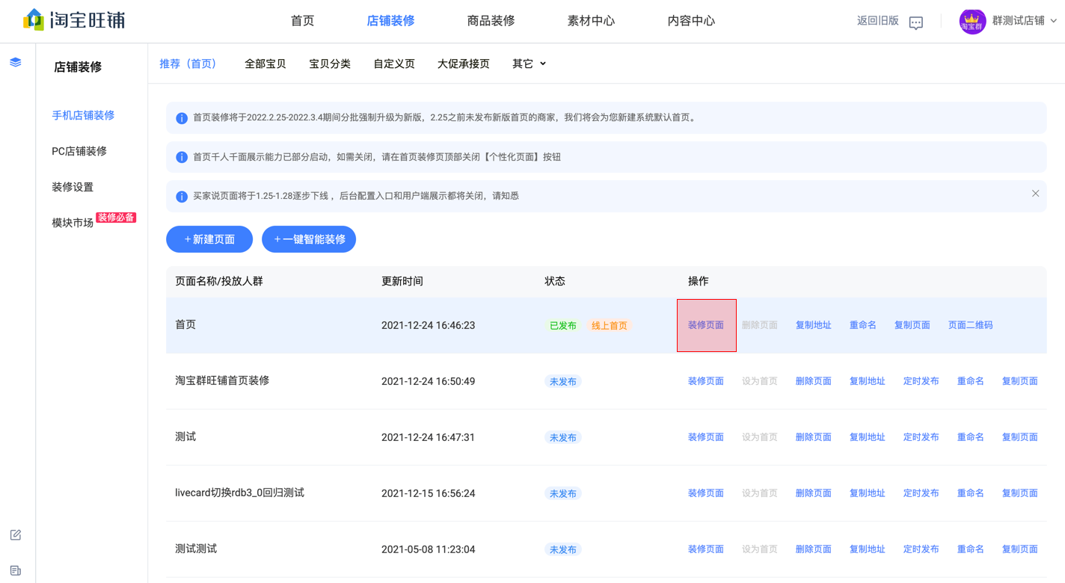The width and height of the screenshot is (1065, 583).
Task: Click 定时发布 for 淘宝群旺铺首页装修 row
Action: (x=921, y=381)
